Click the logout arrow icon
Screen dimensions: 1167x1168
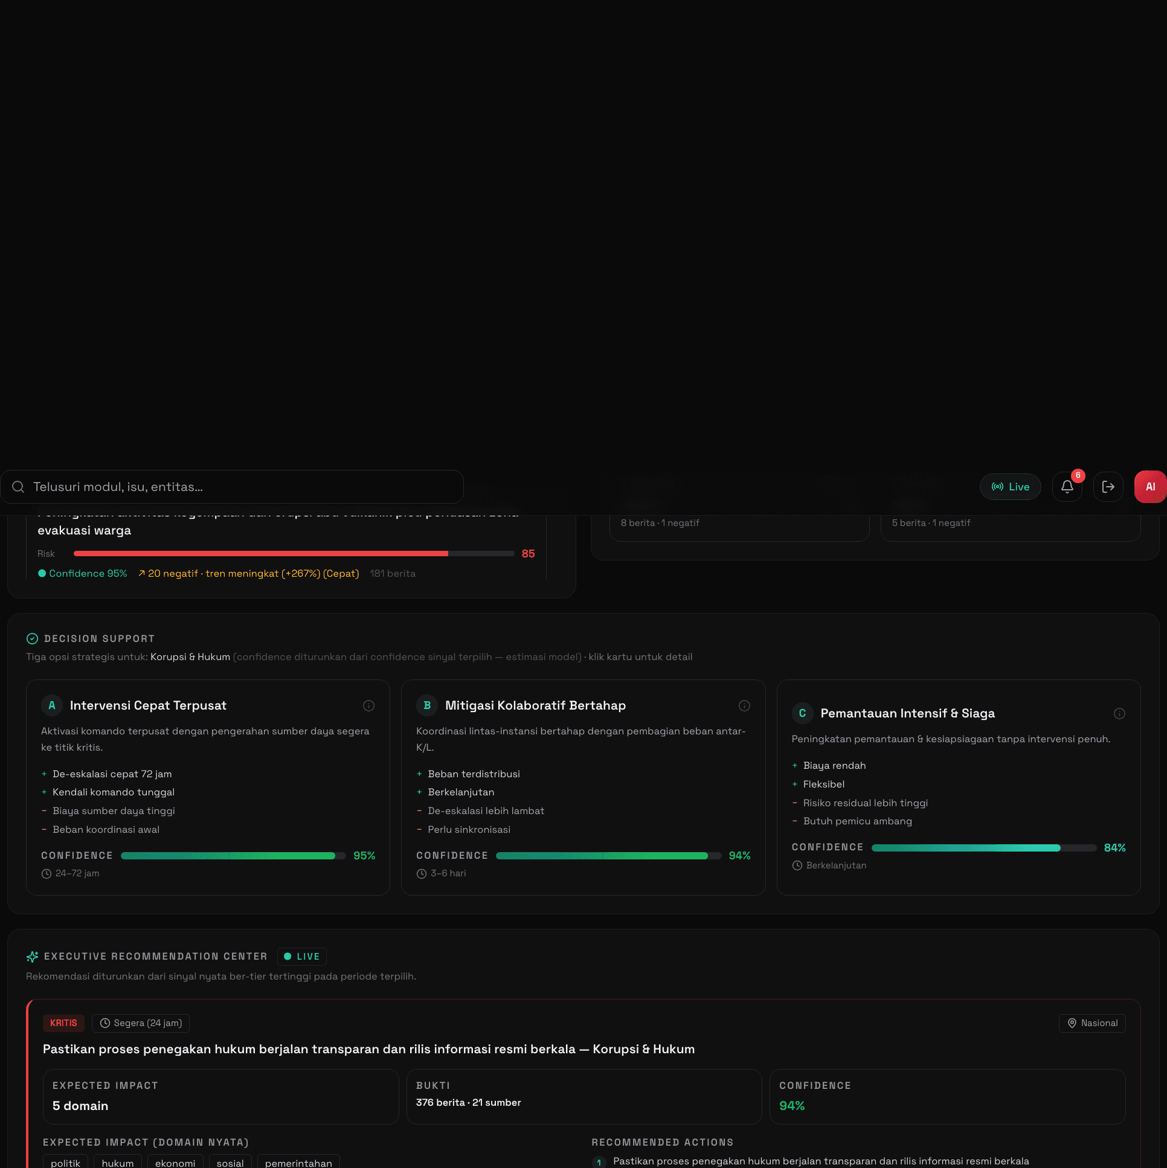point(1108,487)
